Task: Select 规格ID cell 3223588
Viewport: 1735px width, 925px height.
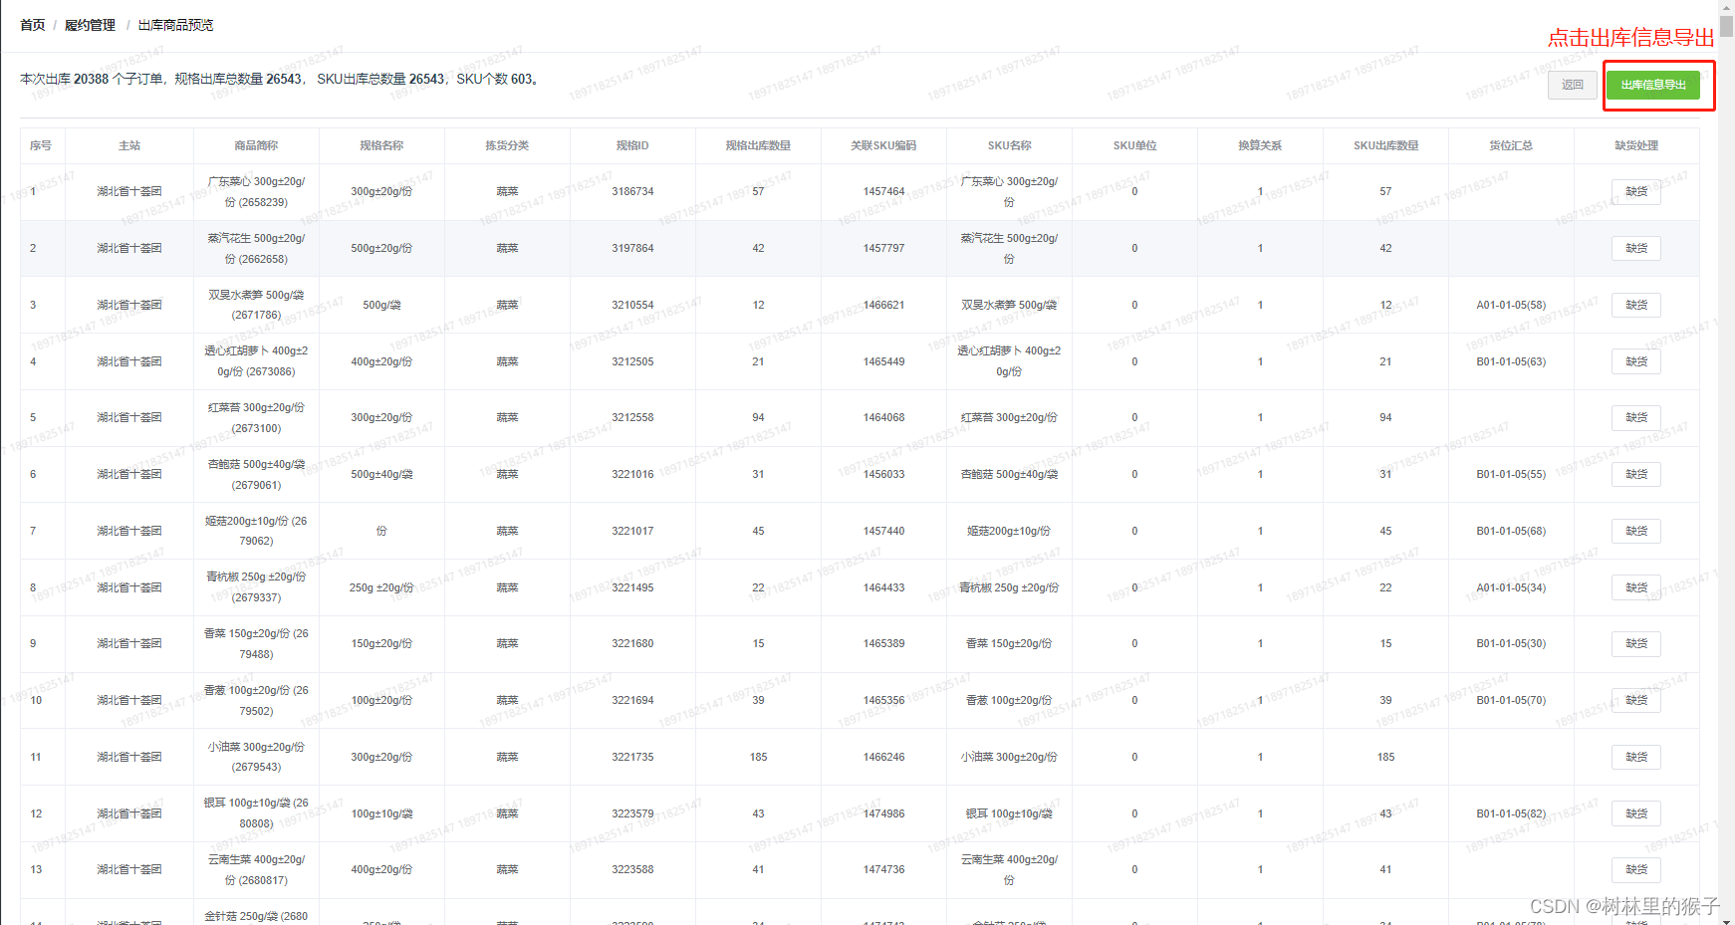Action: tap(632, 869)
